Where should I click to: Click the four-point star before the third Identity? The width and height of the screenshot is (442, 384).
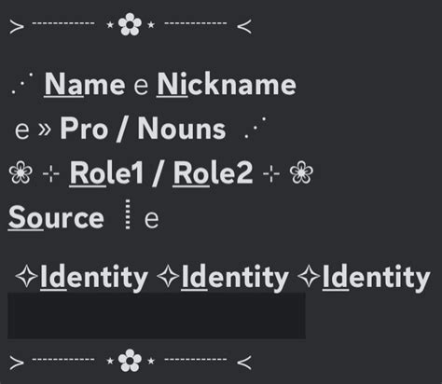(309, 276)
